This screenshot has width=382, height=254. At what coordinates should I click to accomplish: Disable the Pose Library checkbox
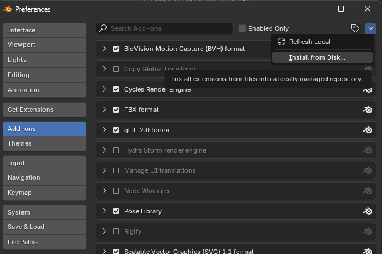[x=116, y=211]
